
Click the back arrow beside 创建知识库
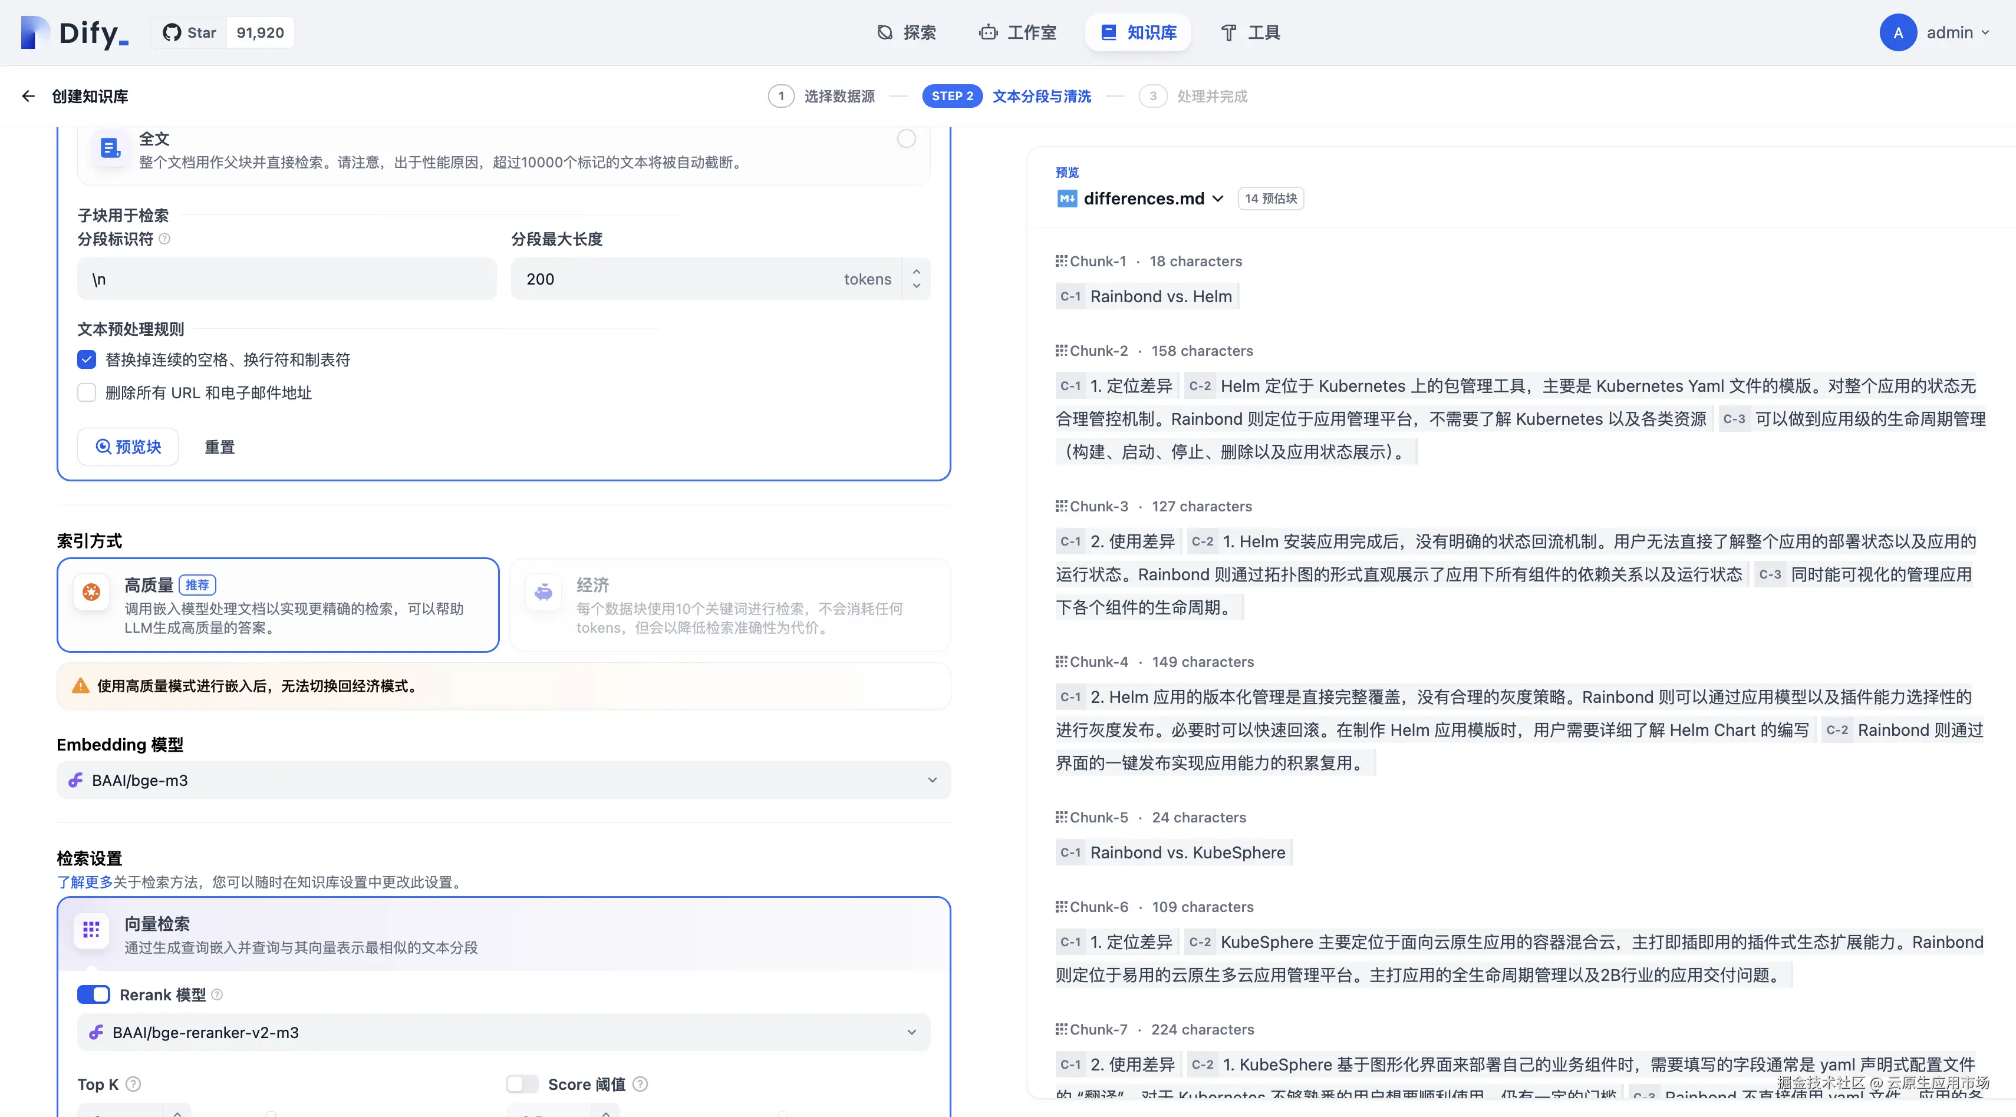pyautogui.click(x=28, y=96)
